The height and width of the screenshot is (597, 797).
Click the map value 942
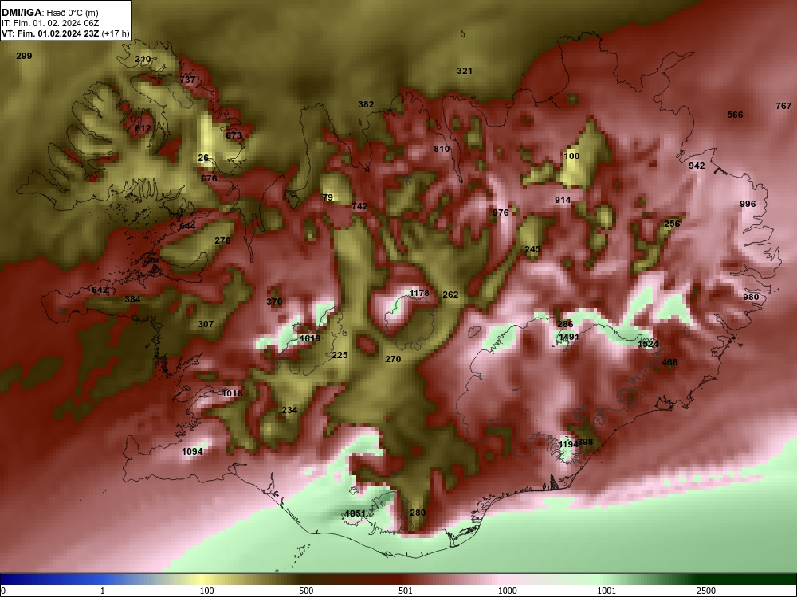pos(697,166)
